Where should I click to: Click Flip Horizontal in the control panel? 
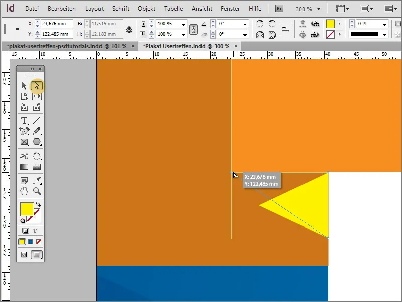click(x=260, y=34)
